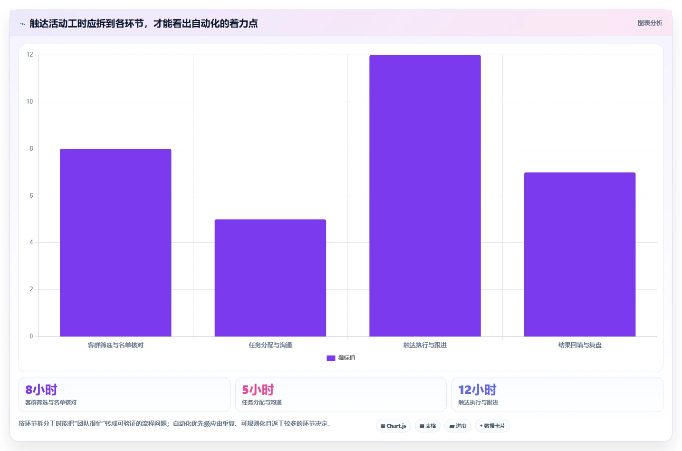This screenshot has height=451, width=682.
Task: Click the sparkle icon in 数据卡片 chip
Action: (x=481, y=426)
